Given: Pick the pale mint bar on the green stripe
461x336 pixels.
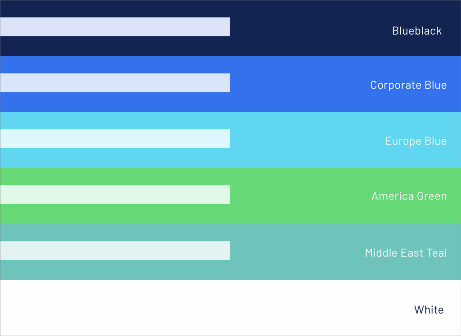Looking at the screenshot, I should click(x=115, y=195).
